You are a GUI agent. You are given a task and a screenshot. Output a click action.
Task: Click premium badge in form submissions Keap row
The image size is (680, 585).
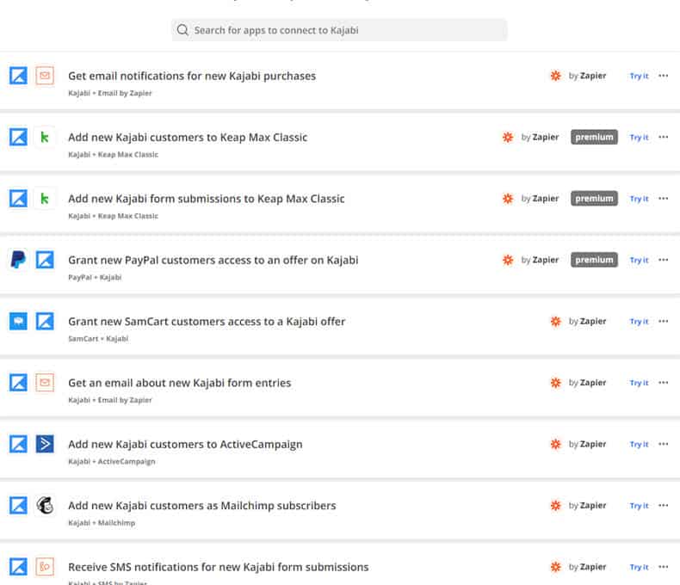594,199
